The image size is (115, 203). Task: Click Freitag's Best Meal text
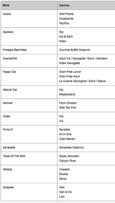(x=15, y=50)
